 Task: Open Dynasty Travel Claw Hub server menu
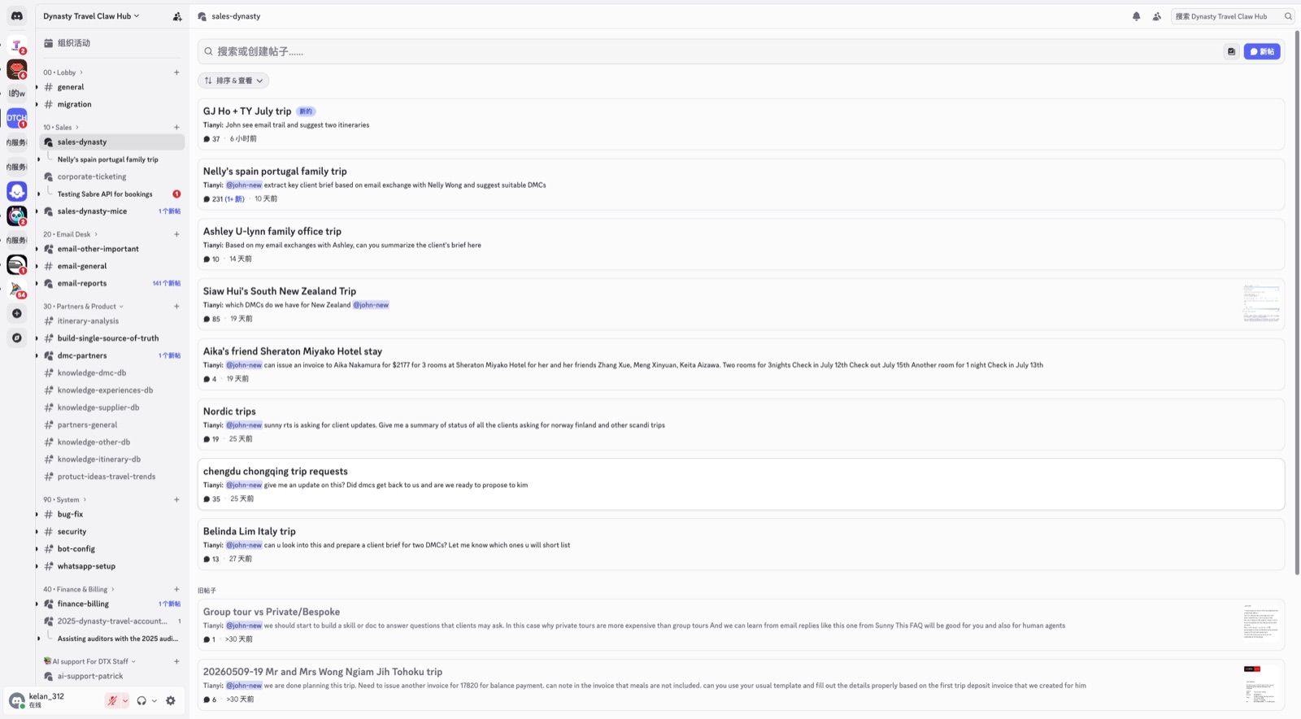pos(91,16)
